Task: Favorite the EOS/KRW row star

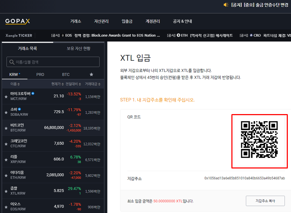Action: point(6,207)
